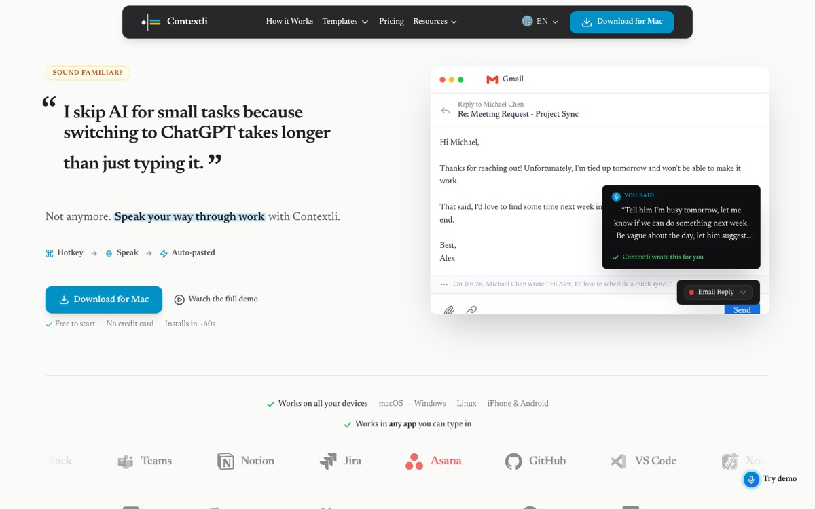Click the VS Code logo icon
Viewport: 815px width, 509px height.
pos(618,461)
